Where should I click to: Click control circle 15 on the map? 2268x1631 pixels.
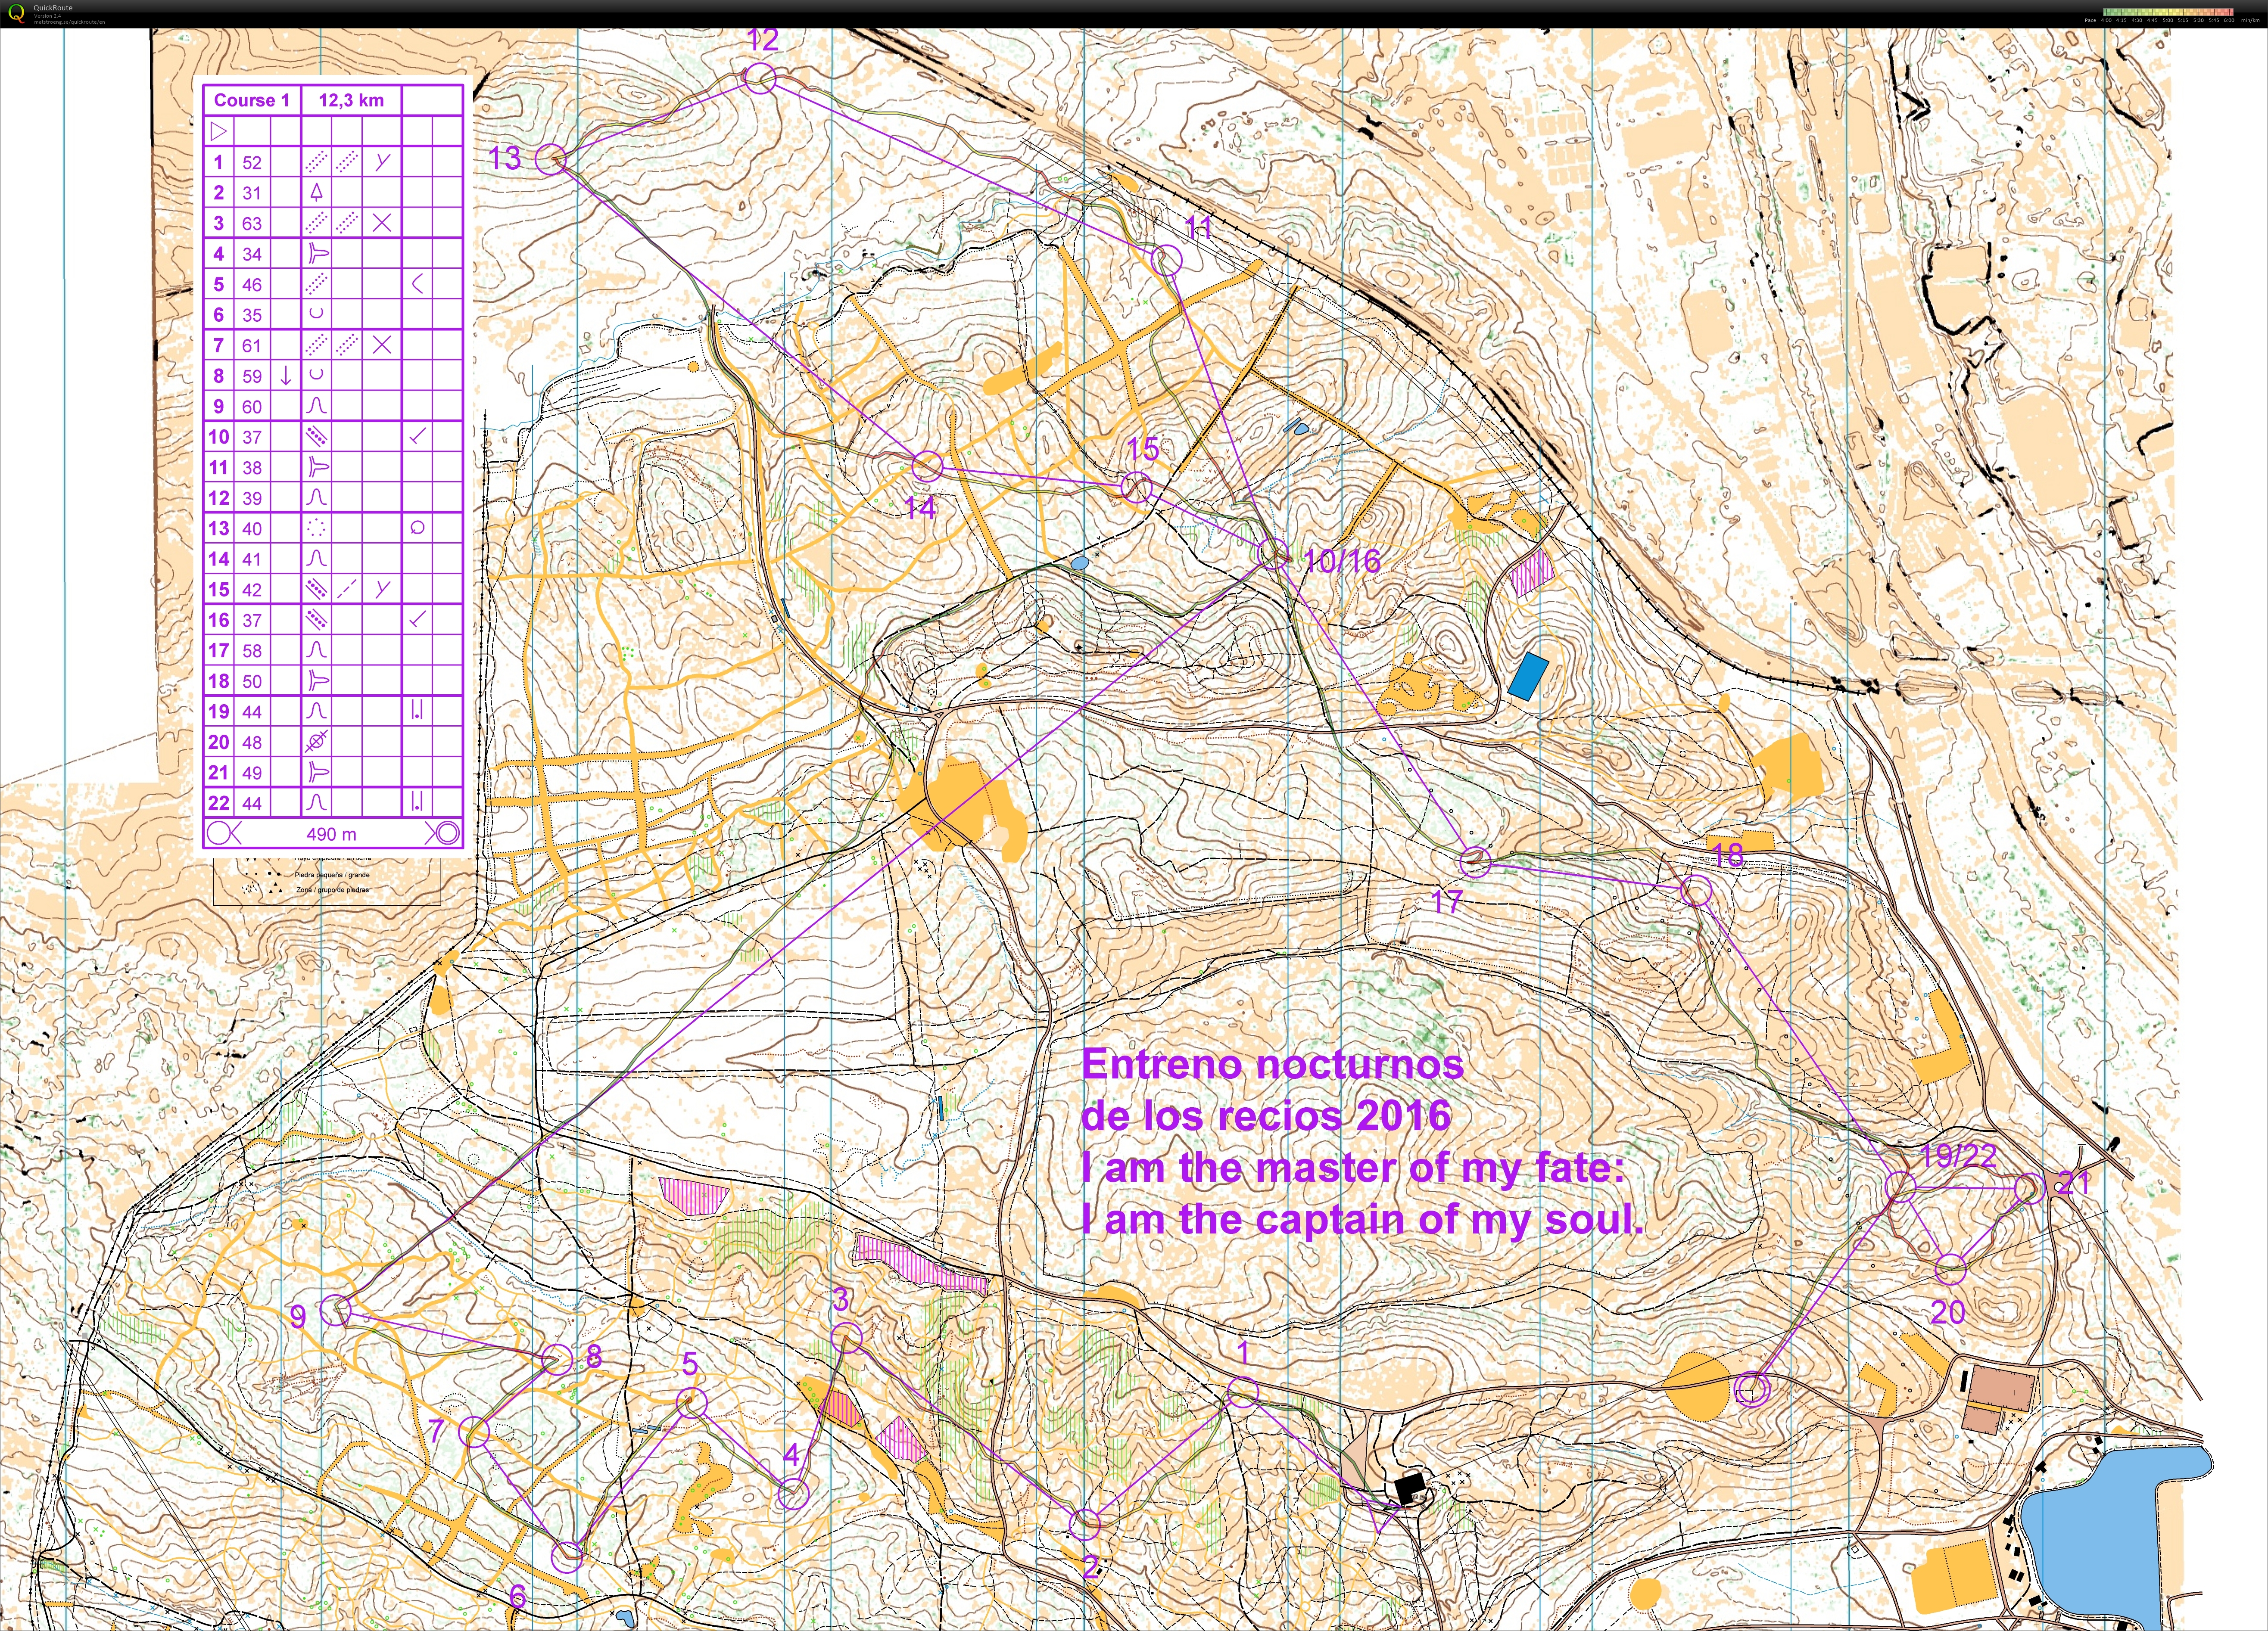pyautogui.click(x=1136, y=488)
